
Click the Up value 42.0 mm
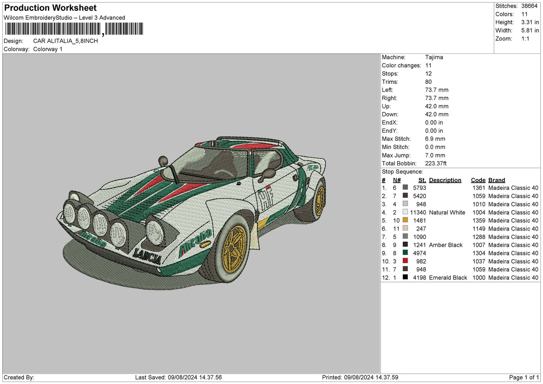pyautogui.click(x=437, y=106)
